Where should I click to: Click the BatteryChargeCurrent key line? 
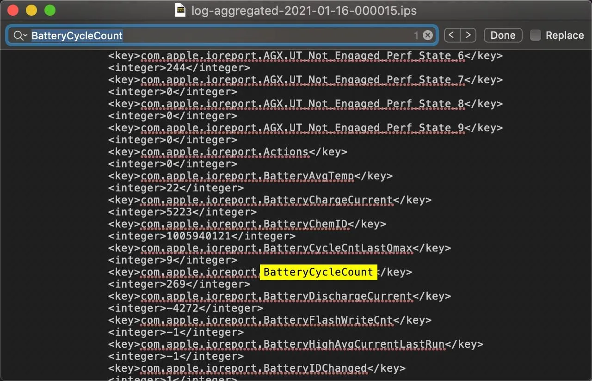[270, 200]
